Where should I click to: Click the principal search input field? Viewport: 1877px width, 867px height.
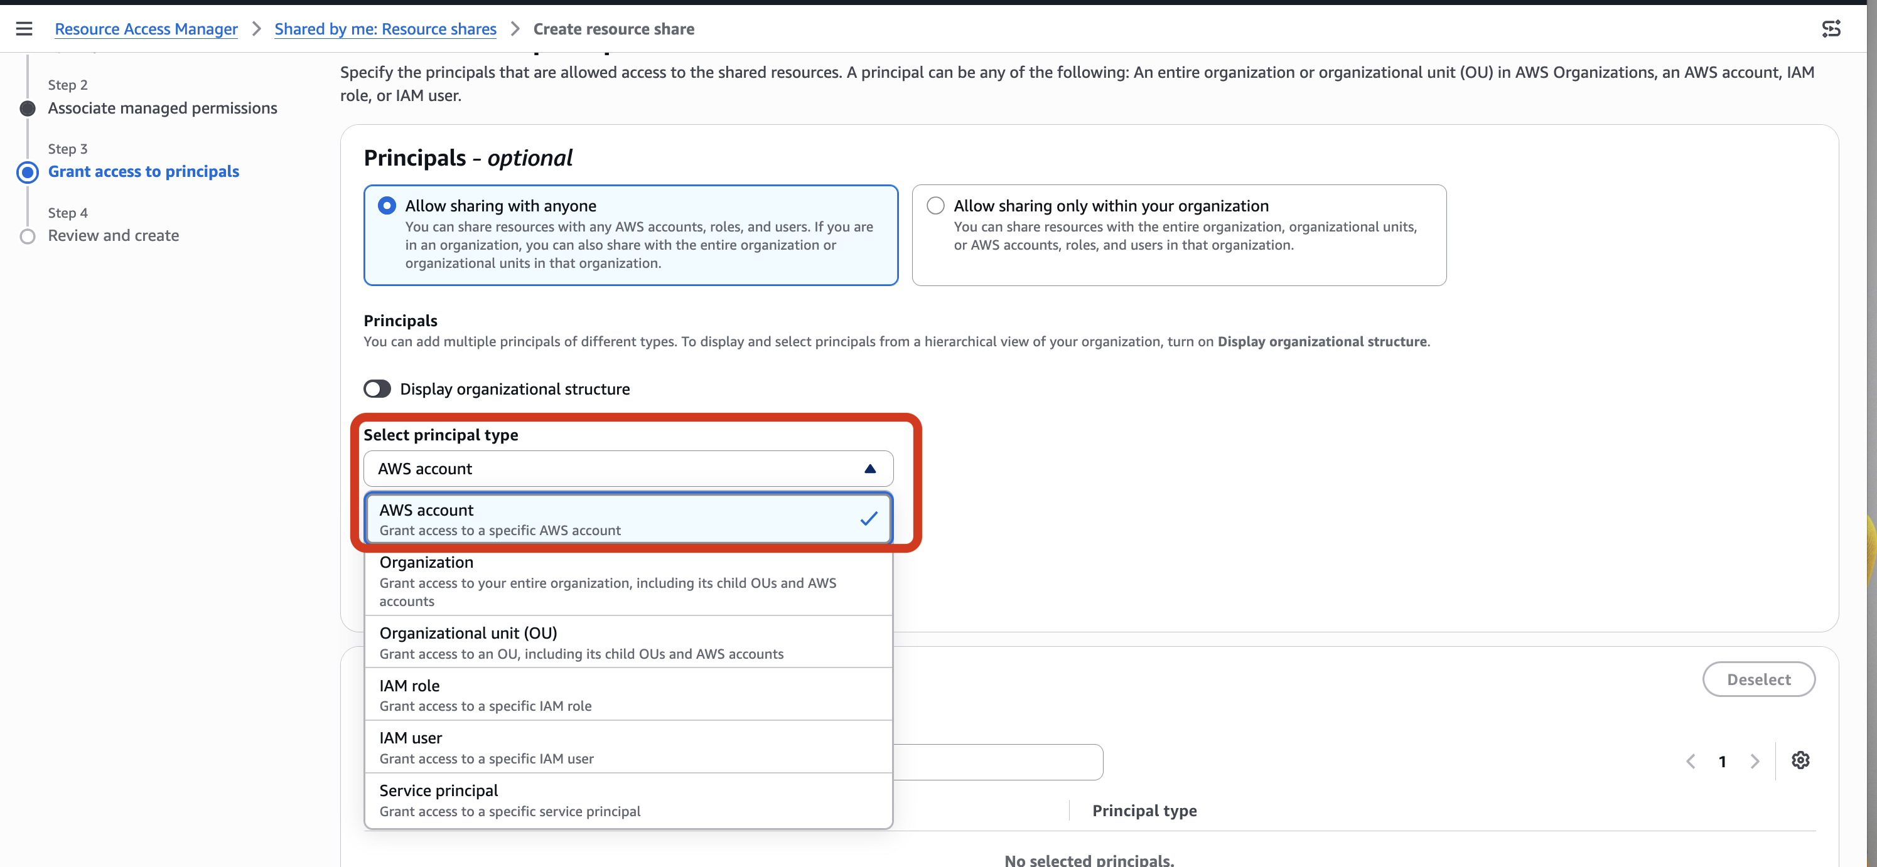(997, 762)
